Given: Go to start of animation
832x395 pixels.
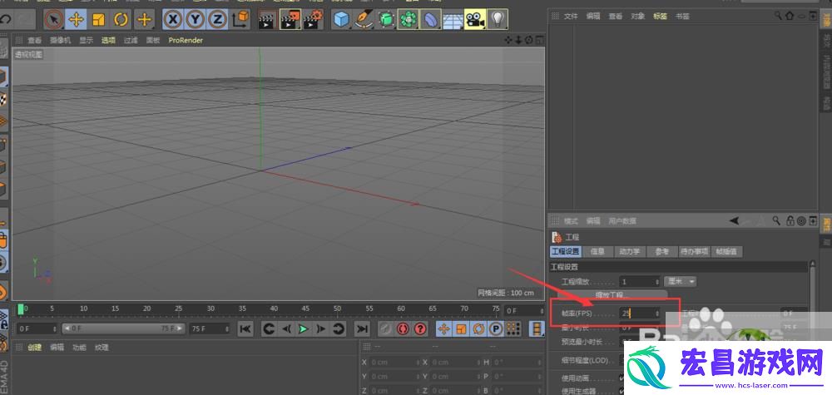Looking at the screenshot, I should click(245, 329).
